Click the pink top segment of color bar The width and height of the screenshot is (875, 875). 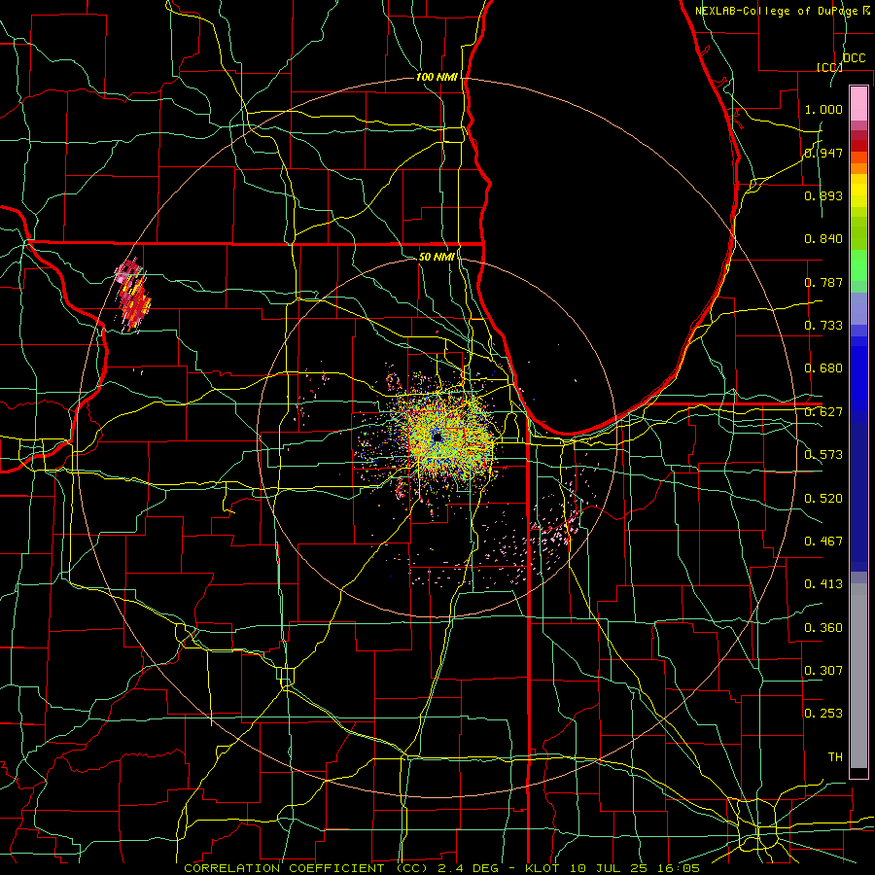858,103
